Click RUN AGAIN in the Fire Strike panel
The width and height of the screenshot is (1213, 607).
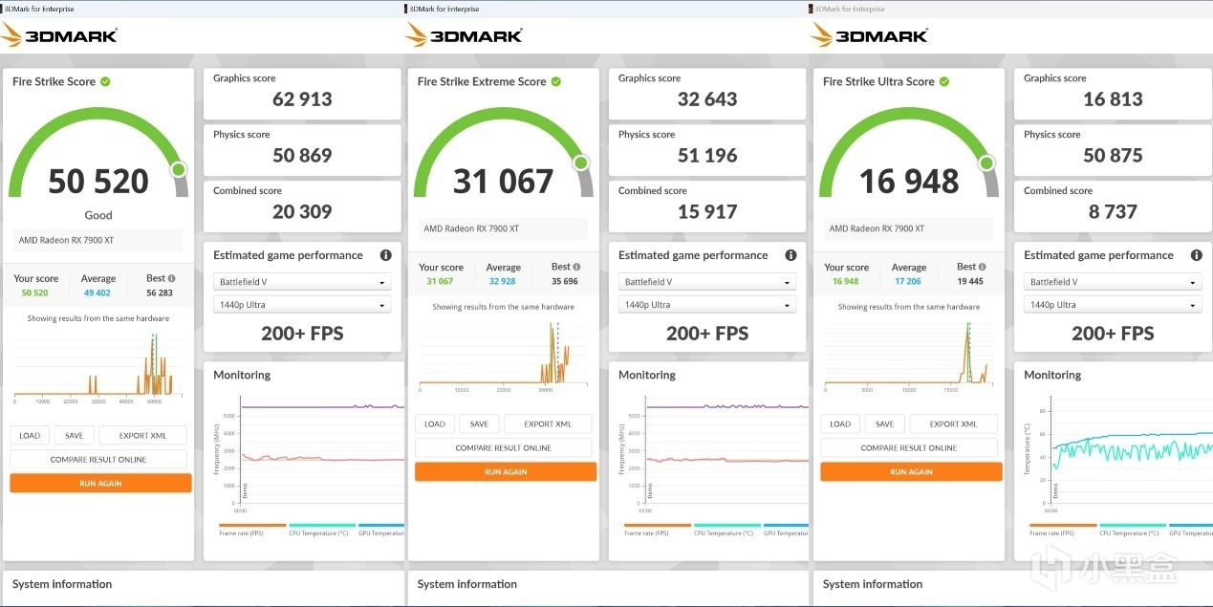(100, 484)
